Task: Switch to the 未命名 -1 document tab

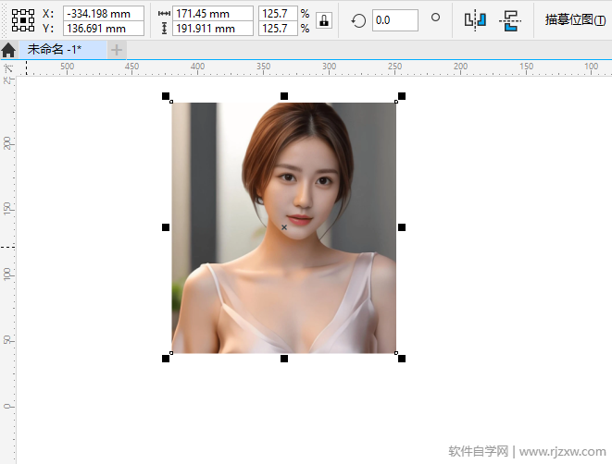Action: tap(62, 50)
